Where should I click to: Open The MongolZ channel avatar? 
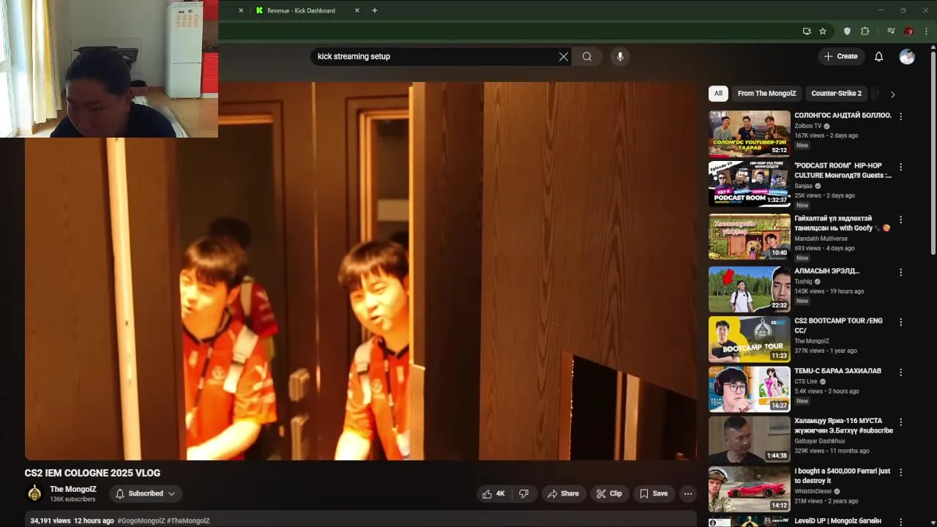34,493
